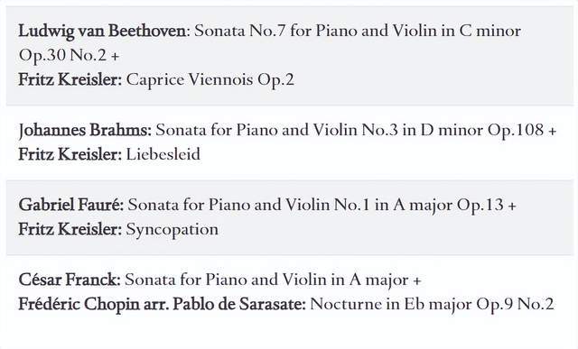Click Fritz Kreisler beside Caprice Viennois
578x349 pixels.
pyautogui.click(x=70, y=80)
